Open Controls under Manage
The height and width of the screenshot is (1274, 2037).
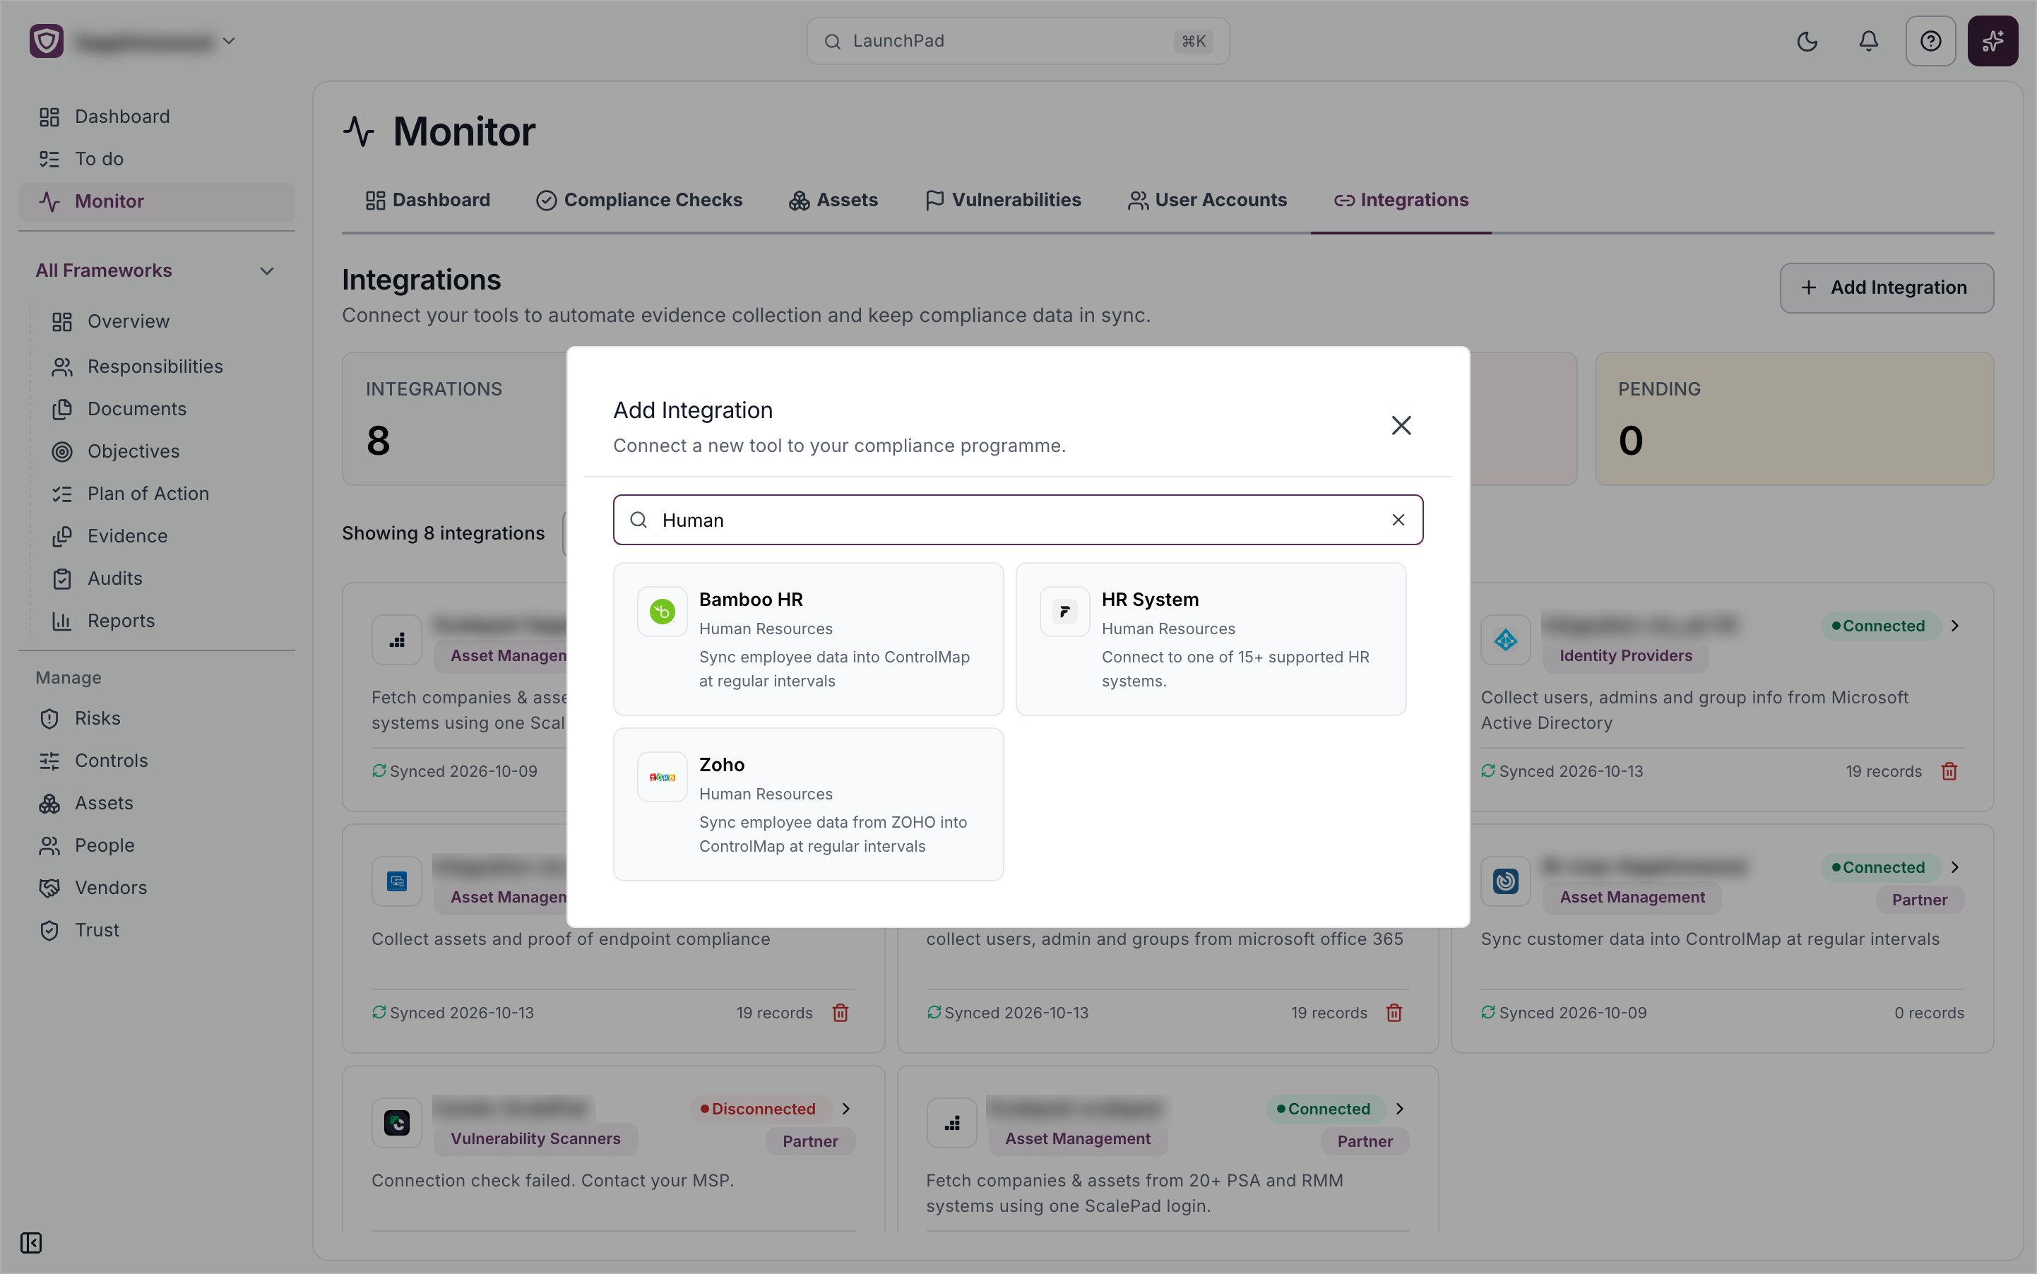pyautogui.click(x=157, y=761)
